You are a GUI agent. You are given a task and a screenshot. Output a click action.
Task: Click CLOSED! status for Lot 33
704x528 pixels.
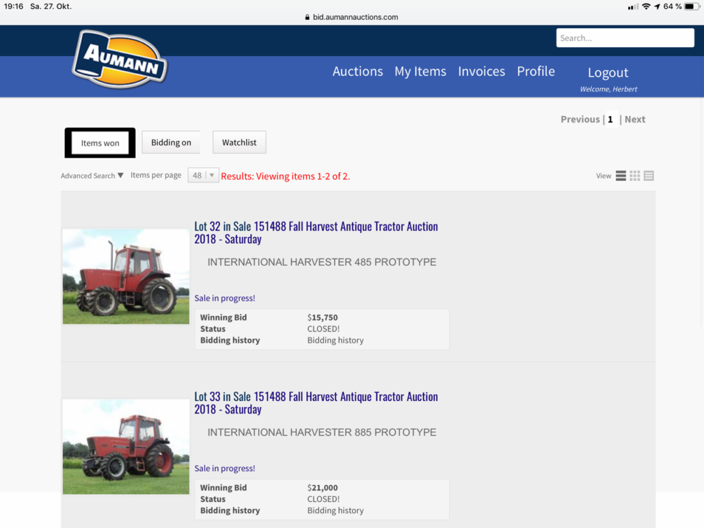[x=323, y=499]
